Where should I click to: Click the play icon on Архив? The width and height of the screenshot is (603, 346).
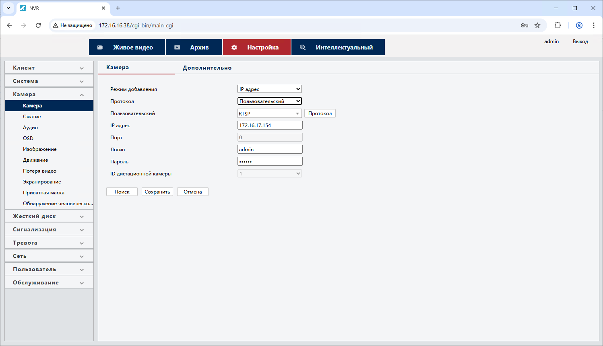click(177, 47)
